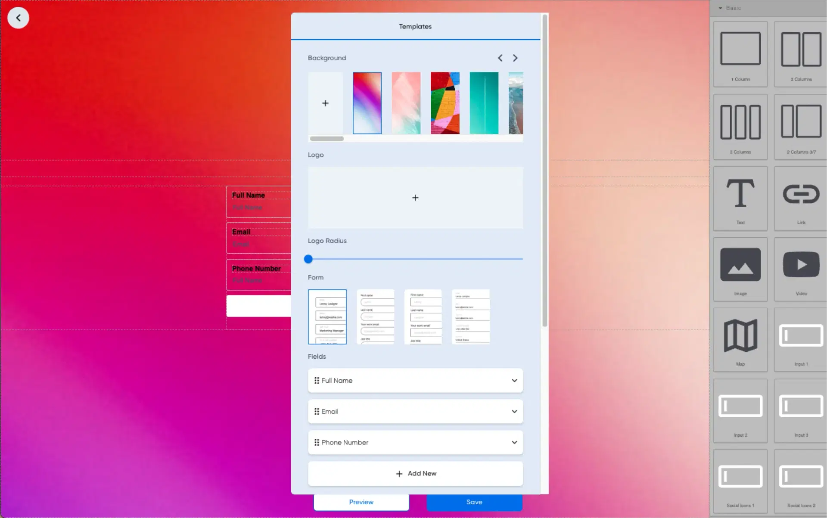
Task: Upload a logo via the plus area
Action: pos(415,198)
